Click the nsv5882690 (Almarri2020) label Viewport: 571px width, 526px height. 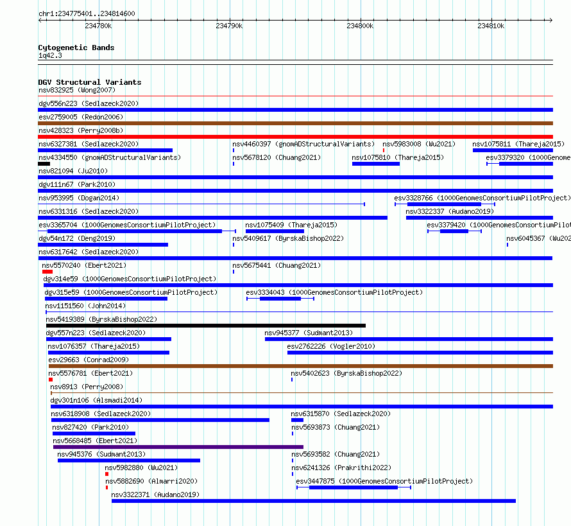(151, 481)
